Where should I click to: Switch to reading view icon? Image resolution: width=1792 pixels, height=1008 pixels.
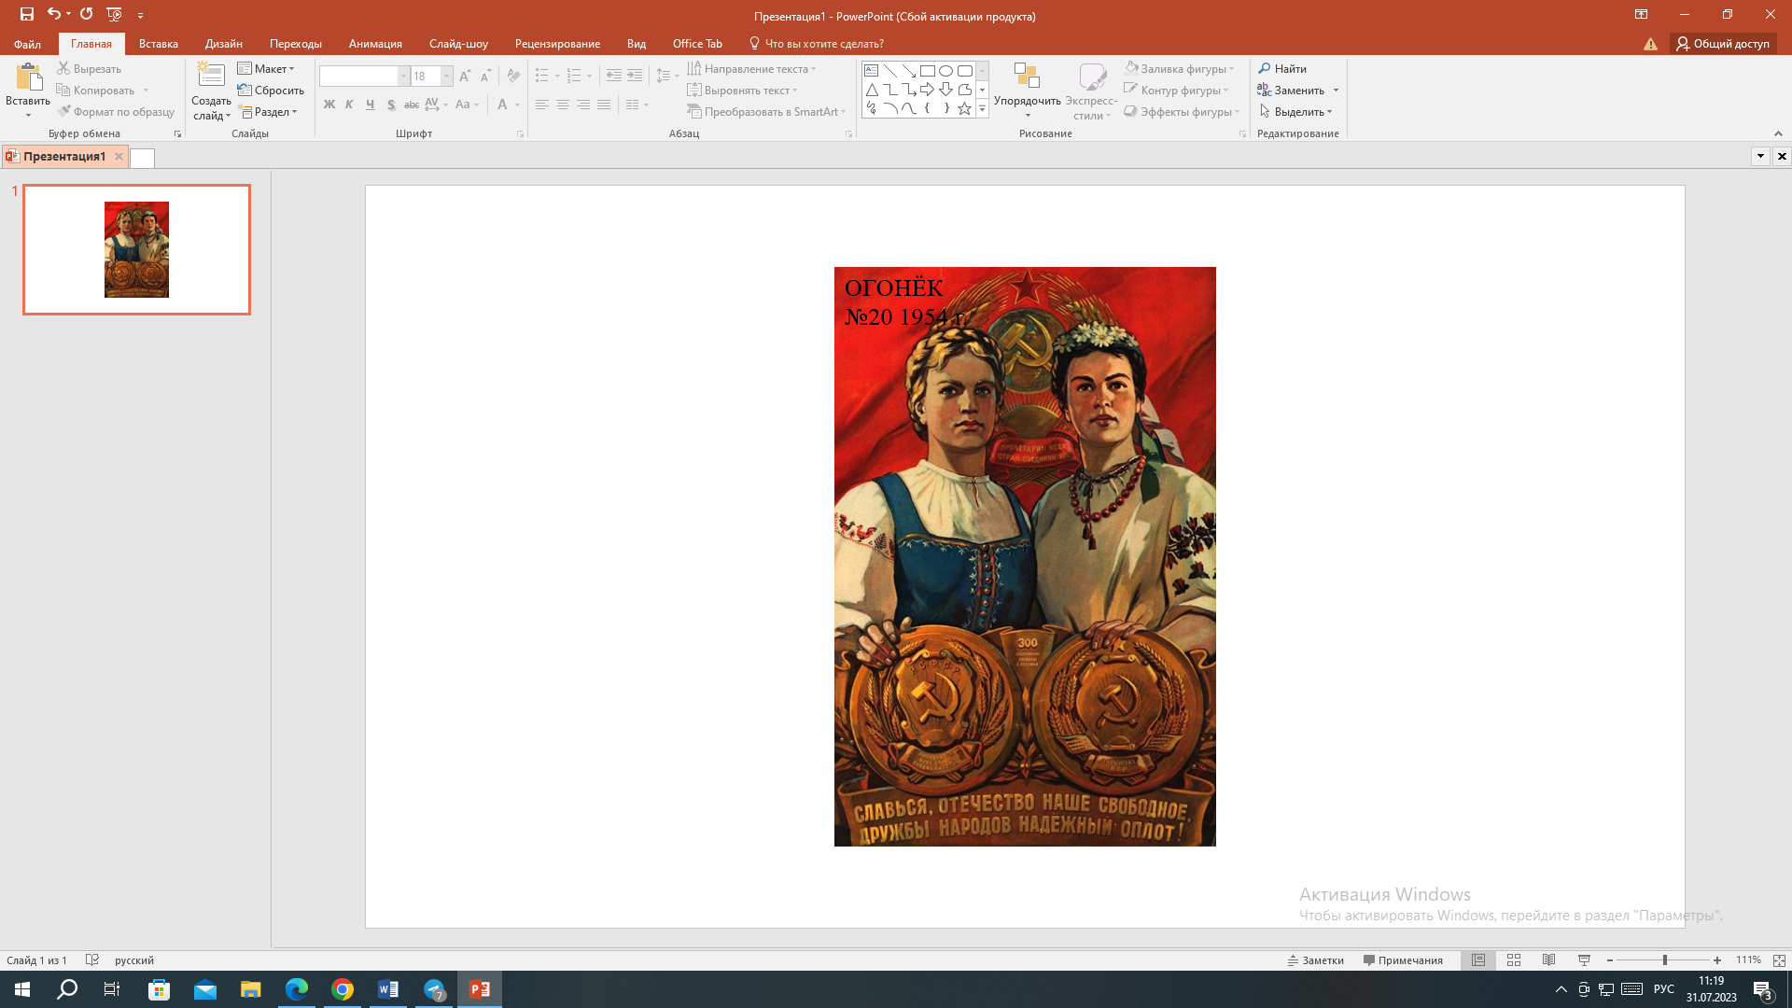click(1549, 960)
